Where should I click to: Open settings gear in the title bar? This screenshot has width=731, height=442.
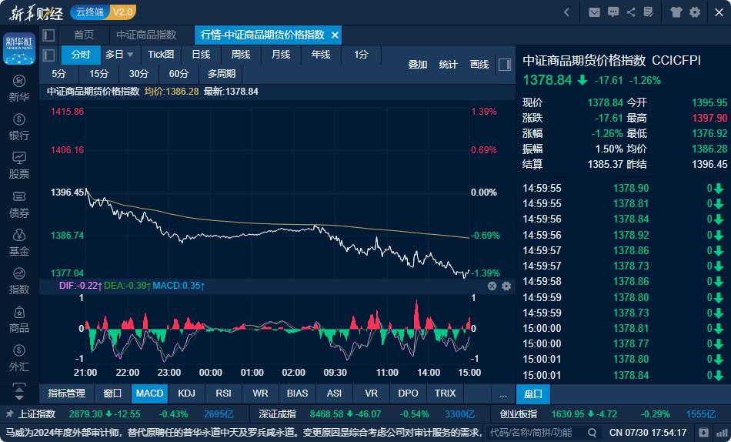pyautogui.click(x=695, y=12)
